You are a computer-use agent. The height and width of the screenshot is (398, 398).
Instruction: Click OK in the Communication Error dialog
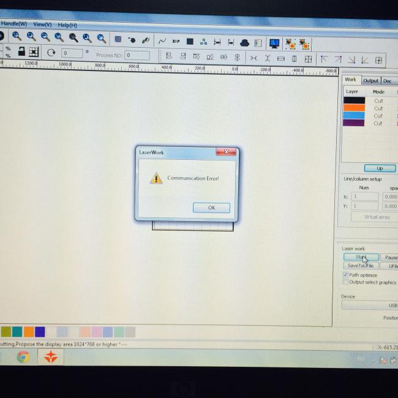(211, 208)
